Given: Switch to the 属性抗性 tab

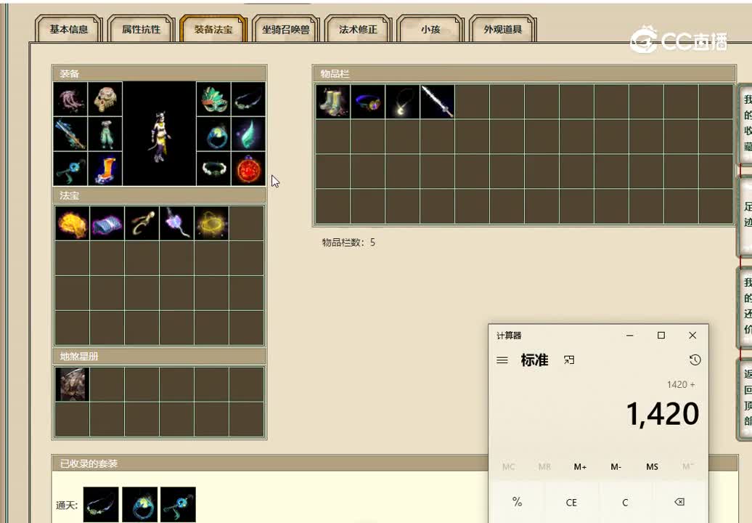Looking at the screenshot, I should (x=141, y=29).
